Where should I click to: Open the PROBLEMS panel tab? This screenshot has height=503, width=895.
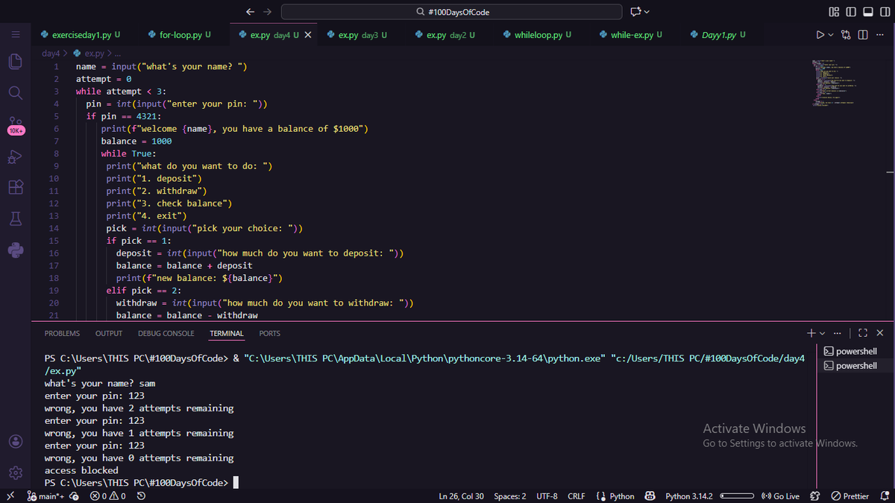tap(62, 333)
